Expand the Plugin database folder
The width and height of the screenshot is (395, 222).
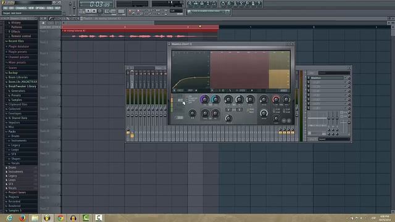coord(19,47)
